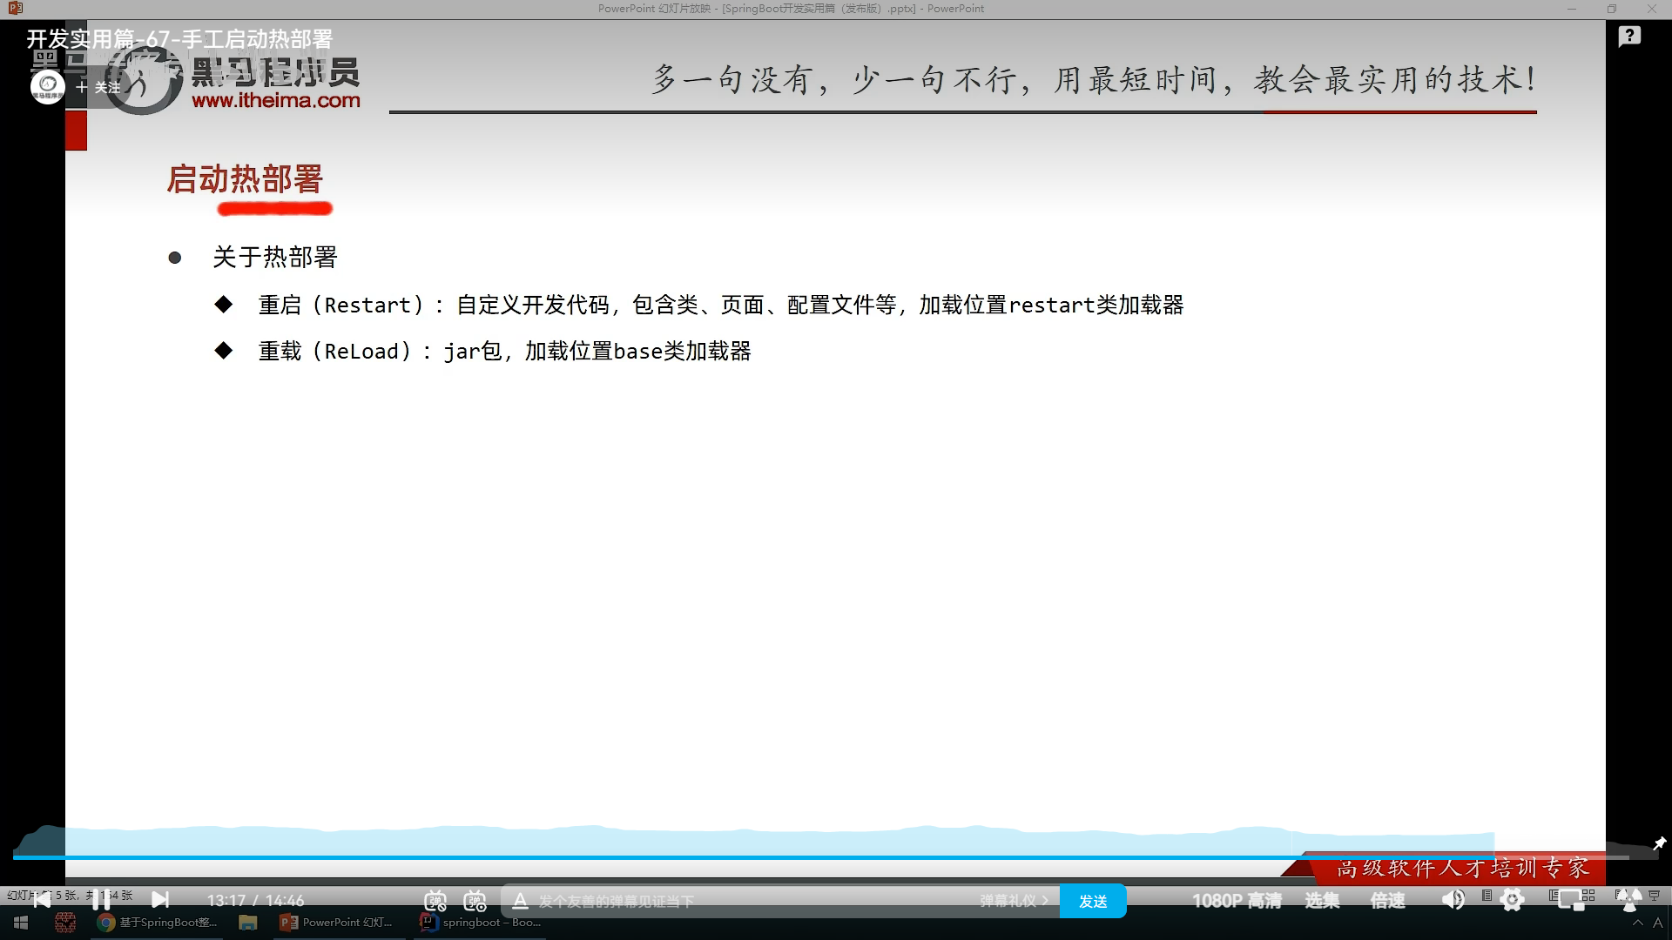Open the 1080P 高清 quality dropdown

pos(1236,901)
